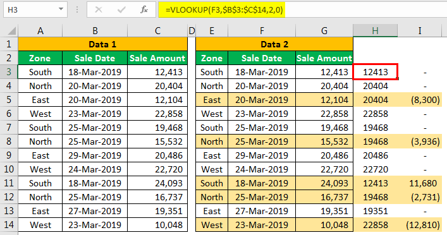The width and height of the screenshot is (447, 235).
Task: Select cell B3 with 18-Mar-2019
Action: coord(95,72)
